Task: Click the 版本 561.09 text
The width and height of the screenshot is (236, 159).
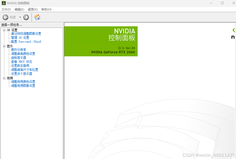Action: coord(126,48)
